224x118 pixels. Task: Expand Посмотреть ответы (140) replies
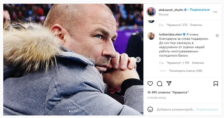[x=186, y=71]
